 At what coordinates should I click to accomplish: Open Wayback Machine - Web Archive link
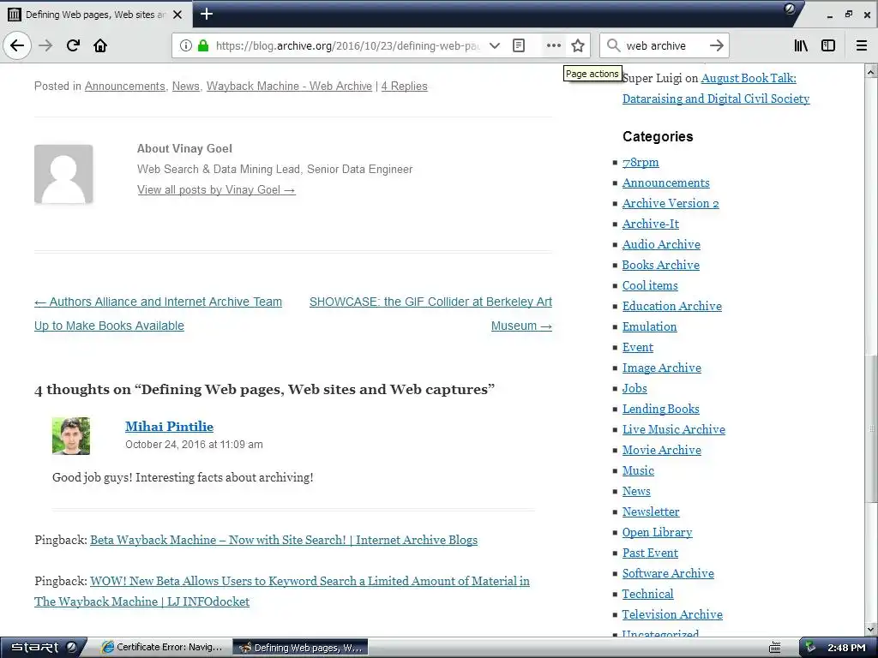[x=289, y=87]
